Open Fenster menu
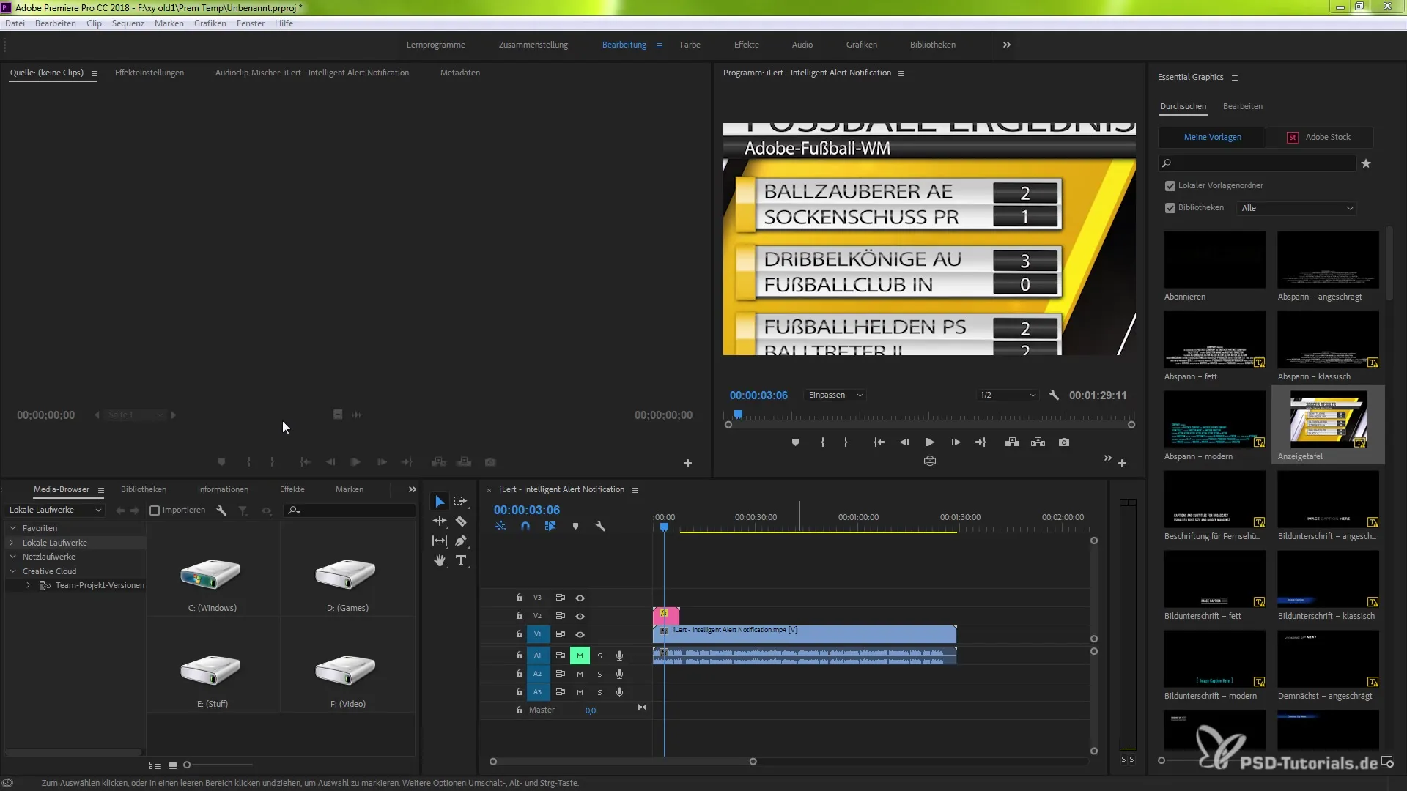 [x=251, y=23]
